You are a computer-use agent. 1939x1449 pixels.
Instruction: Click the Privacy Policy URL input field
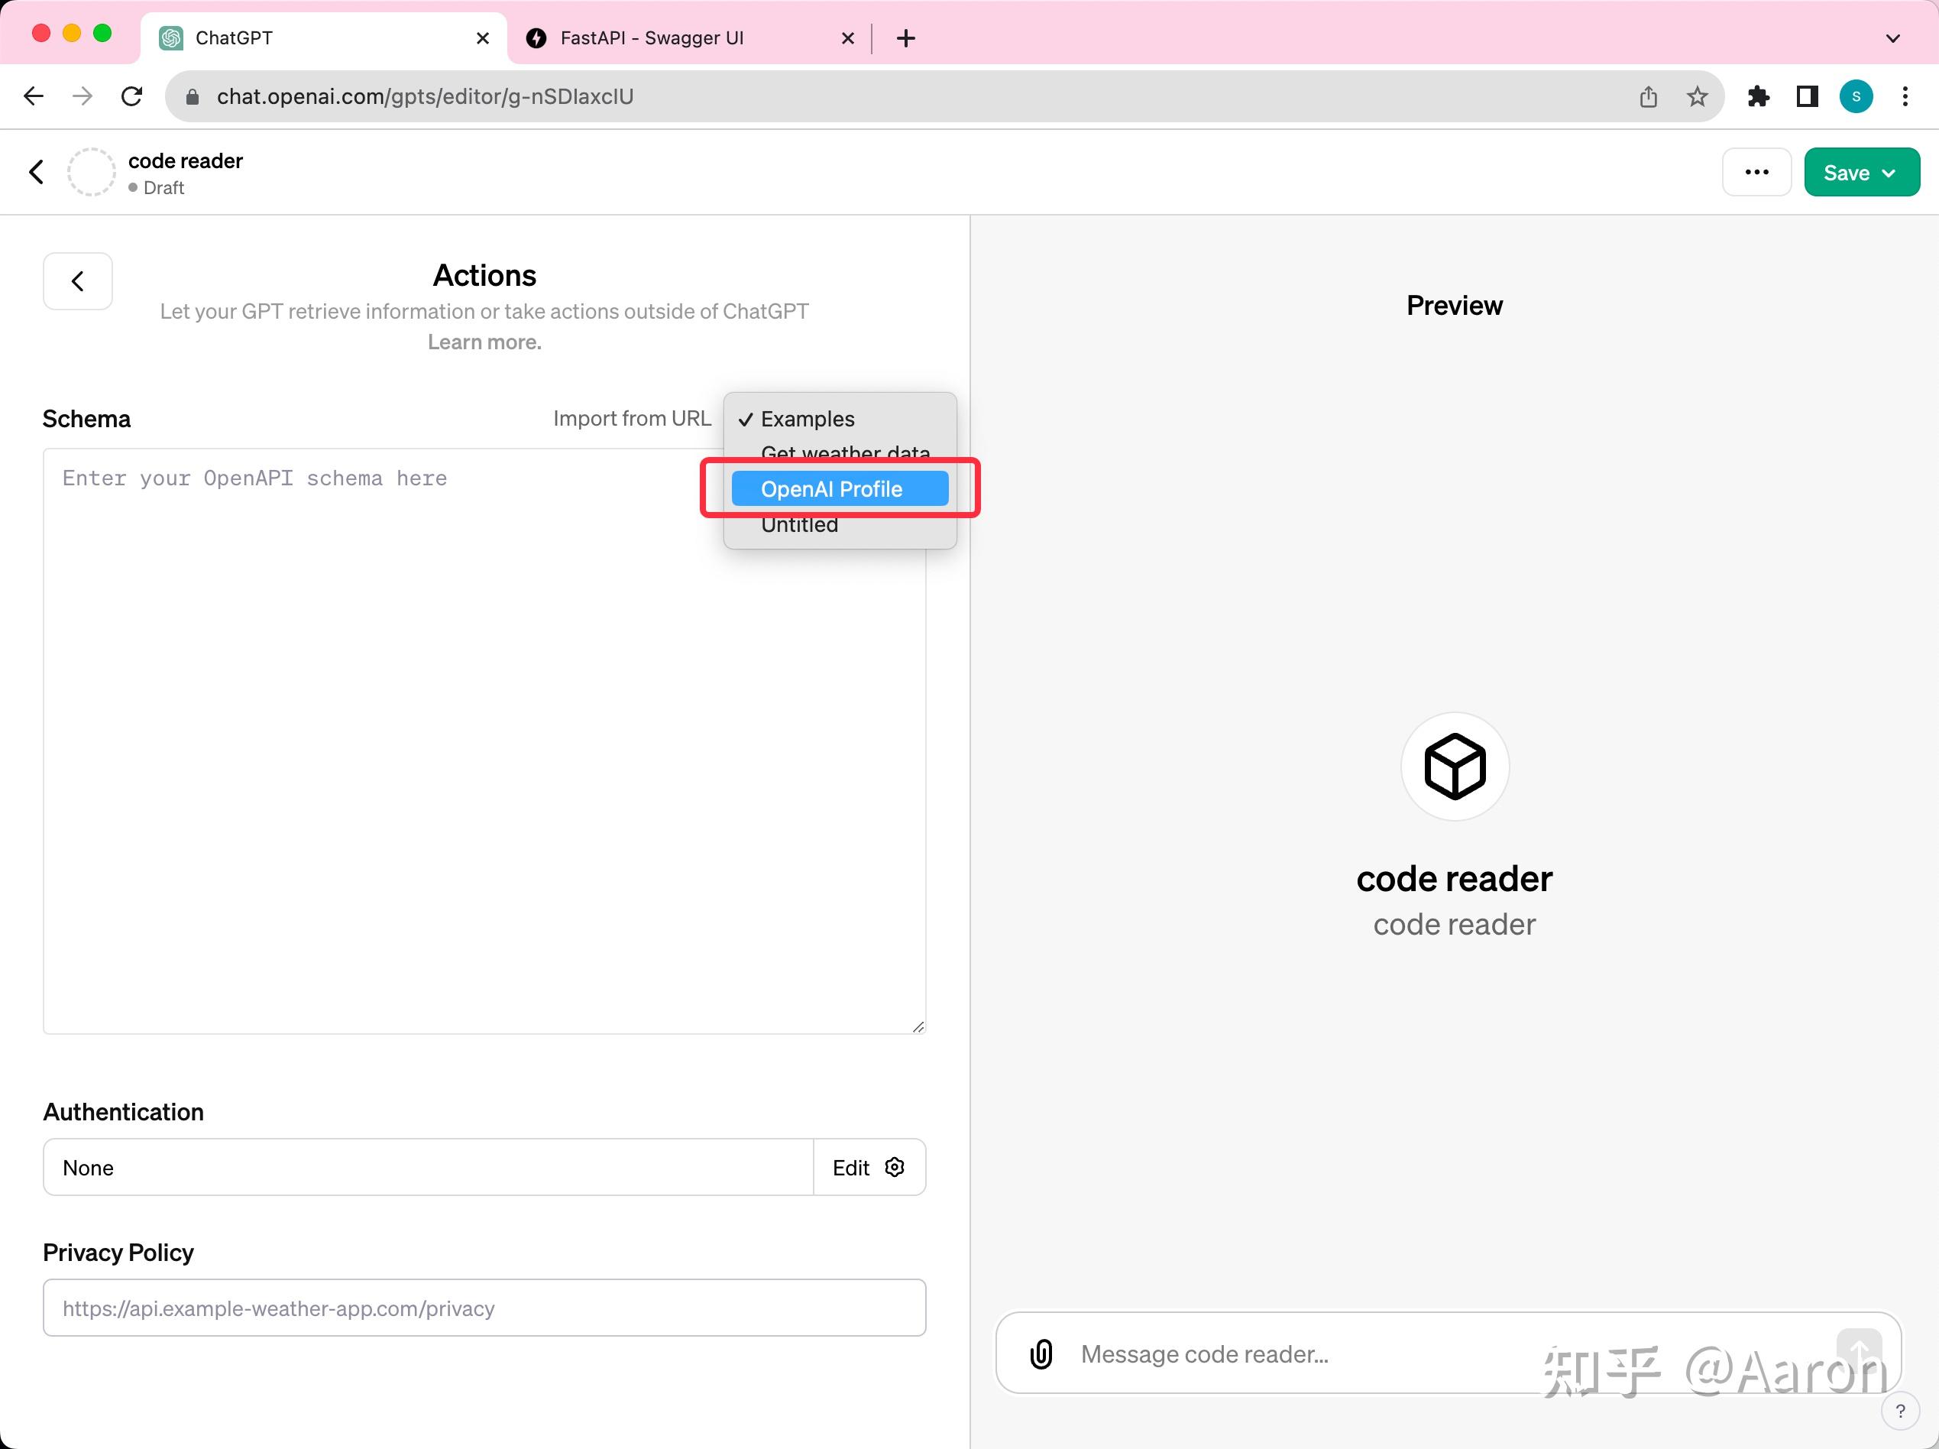(483, 1308)
